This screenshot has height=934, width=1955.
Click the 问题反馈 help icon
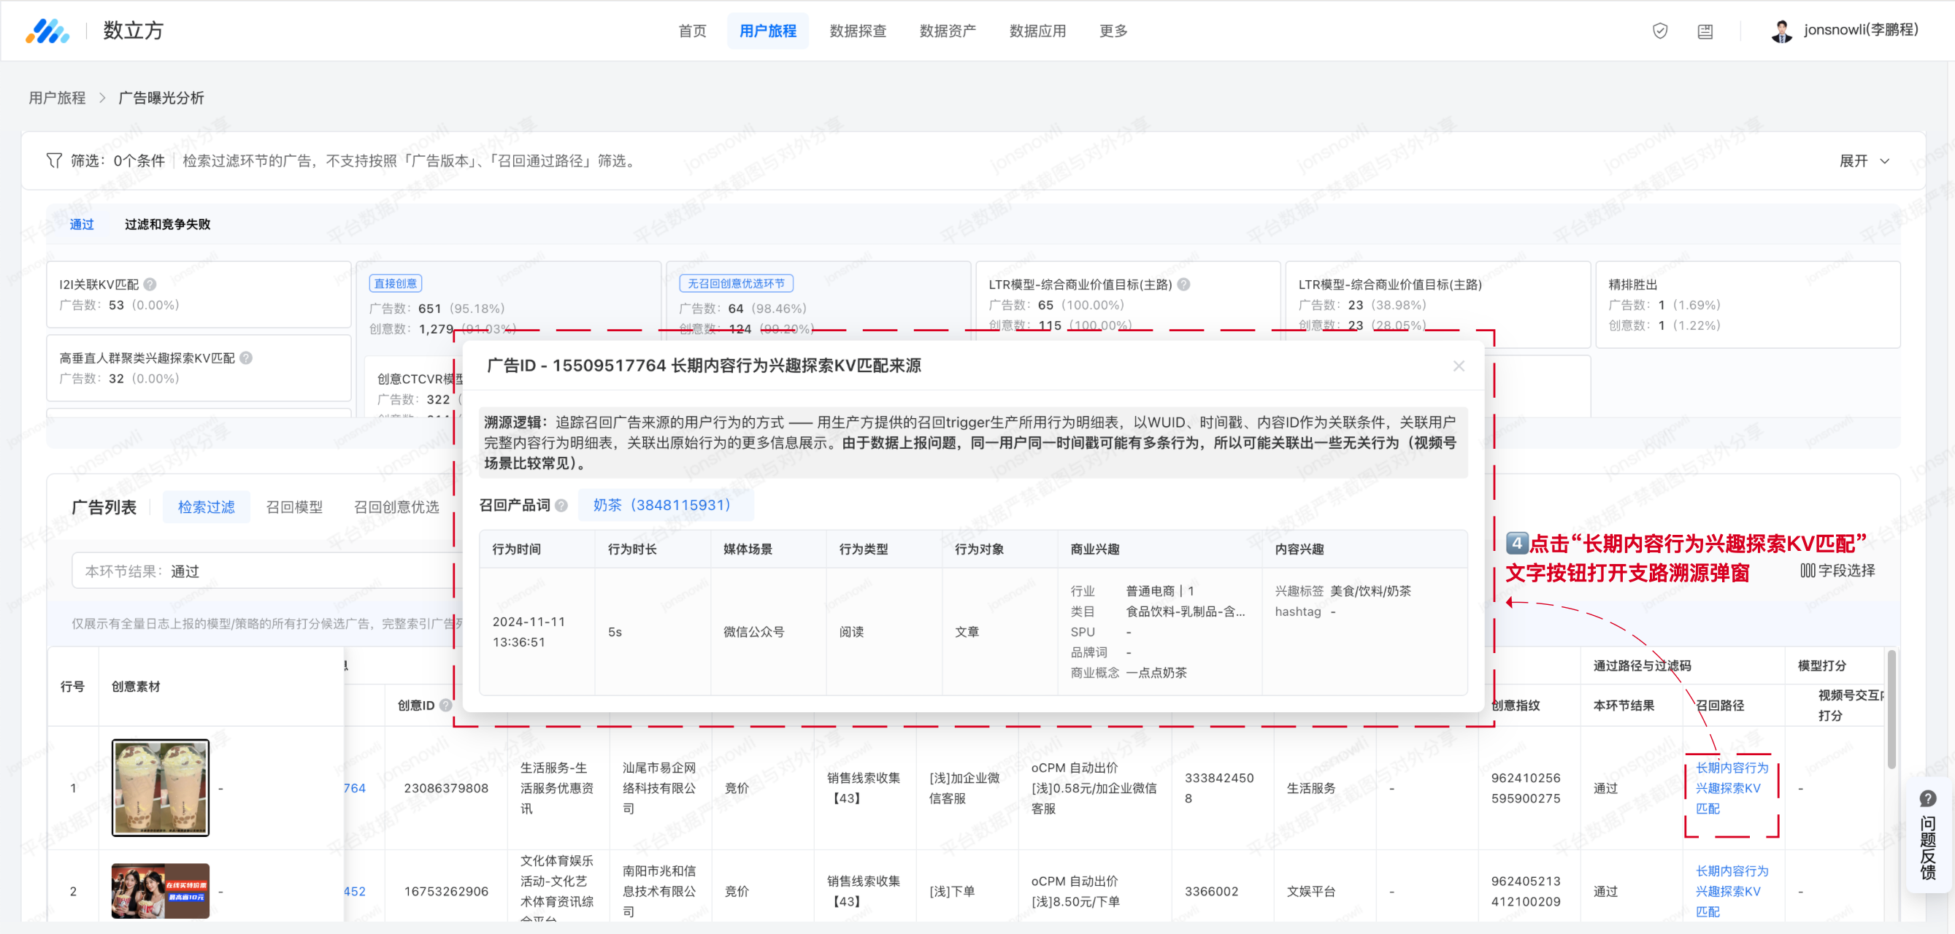(x=1928, y=798)
